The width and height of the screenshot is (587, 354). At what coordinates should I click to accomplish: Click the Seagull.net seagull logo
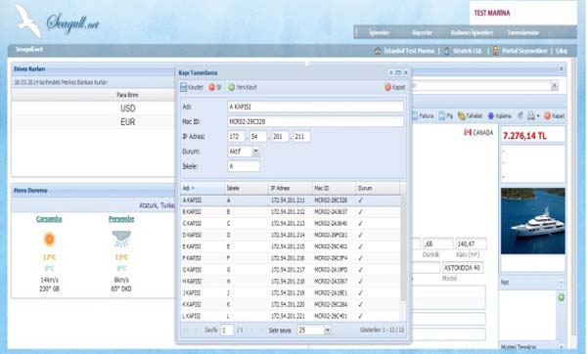coord(28,21)
